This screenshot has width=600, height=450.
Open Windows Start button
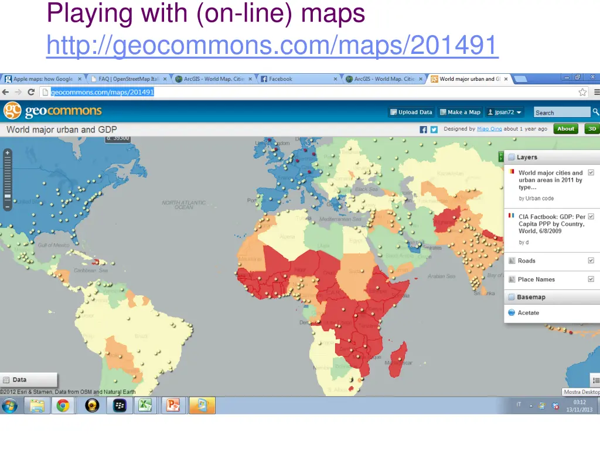click(x=10, y=405)
